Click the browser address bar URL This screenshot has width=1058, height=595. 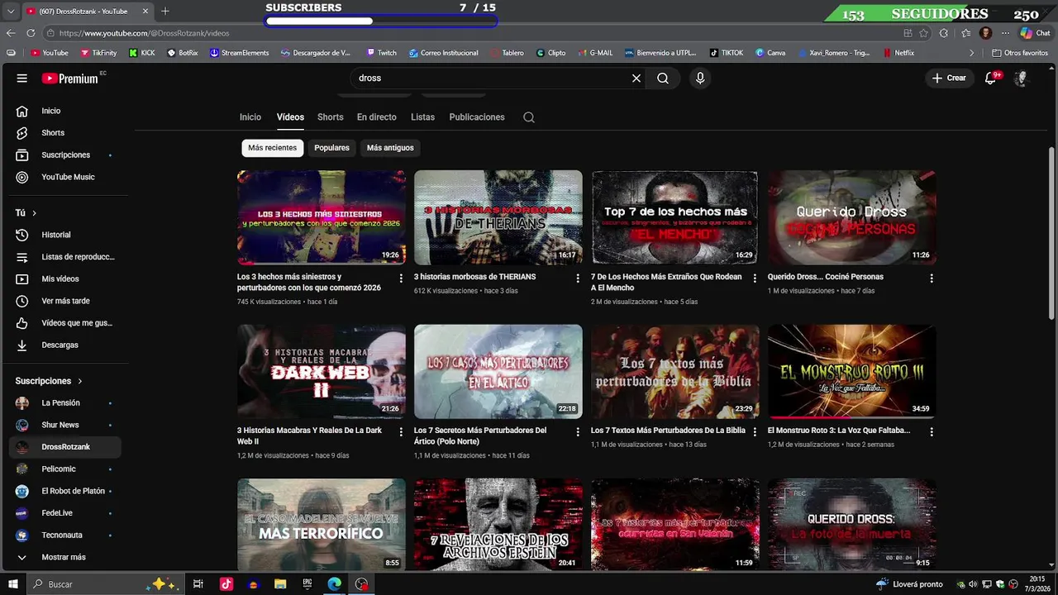145,33
